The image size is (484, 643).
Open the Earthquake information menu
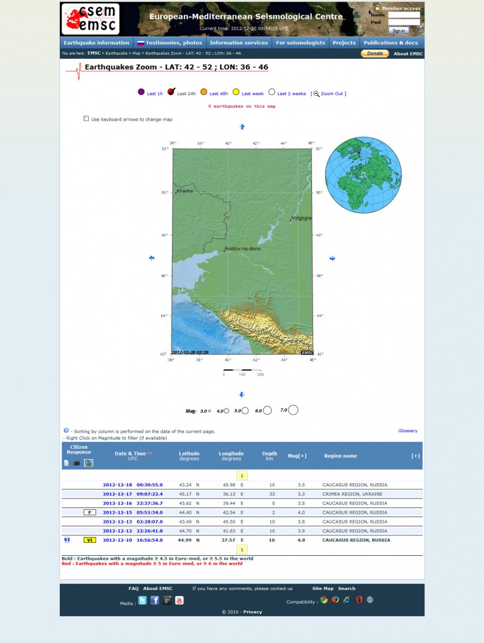point(96,43)
